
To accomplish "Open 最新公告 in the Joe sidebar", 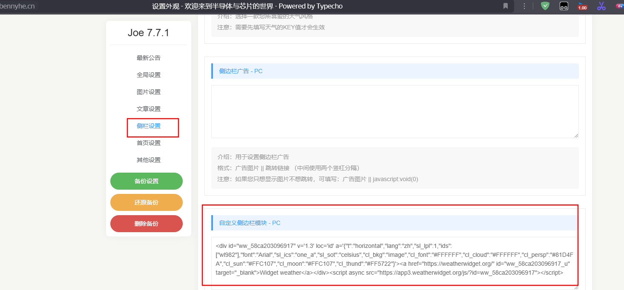I will point(149,58).
